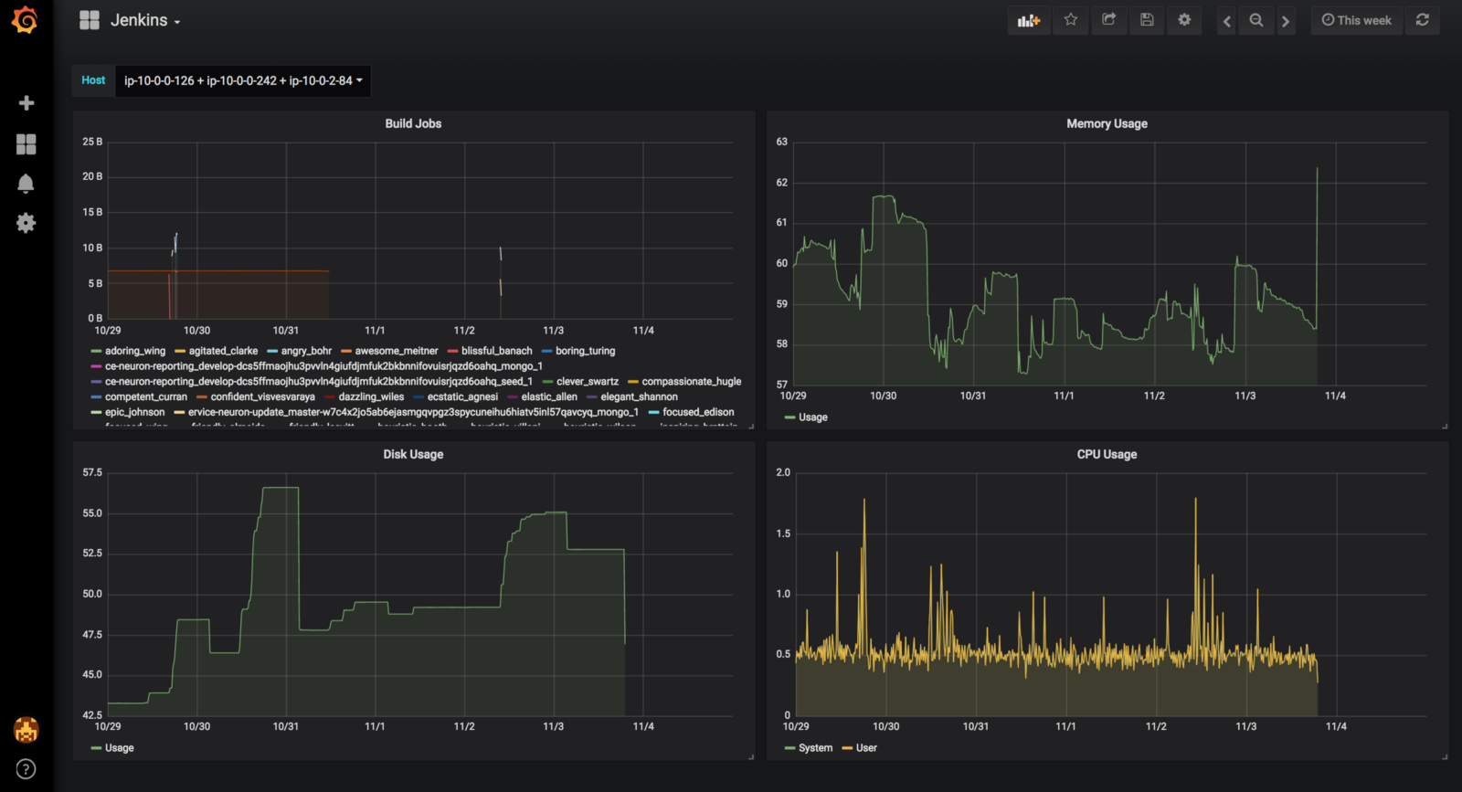Click the Add panel icon
The height and width of the screenshot is (792, 1462).
(x=1029, y=20)
